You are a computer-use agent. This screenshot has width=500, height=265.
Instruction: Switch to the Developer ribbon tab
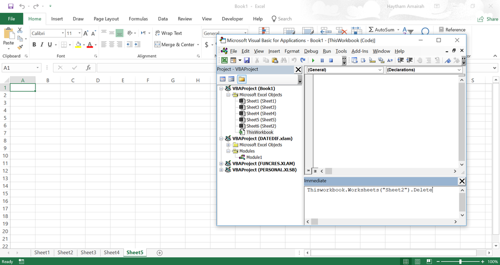tap(232, 19)
